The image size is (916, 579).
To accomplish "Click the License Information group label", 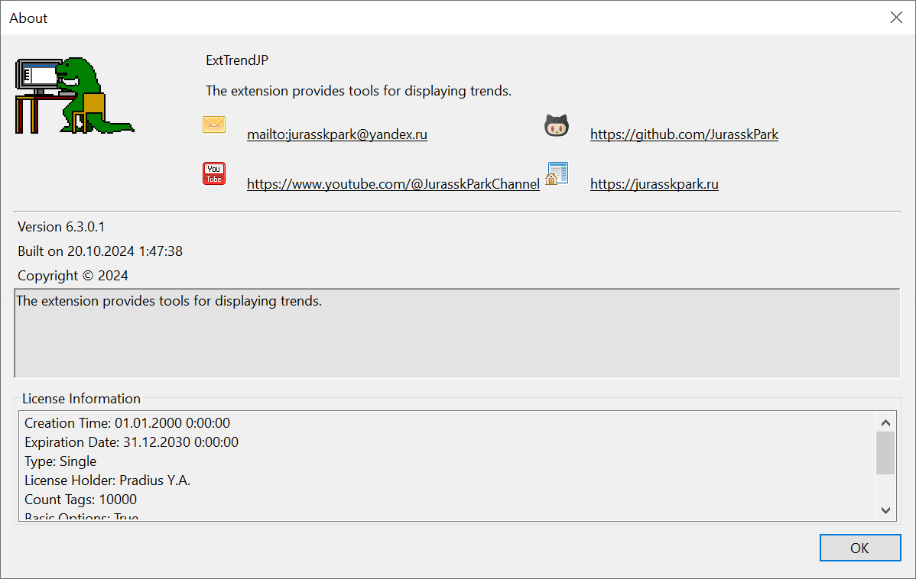I will [x=81, y=399].
